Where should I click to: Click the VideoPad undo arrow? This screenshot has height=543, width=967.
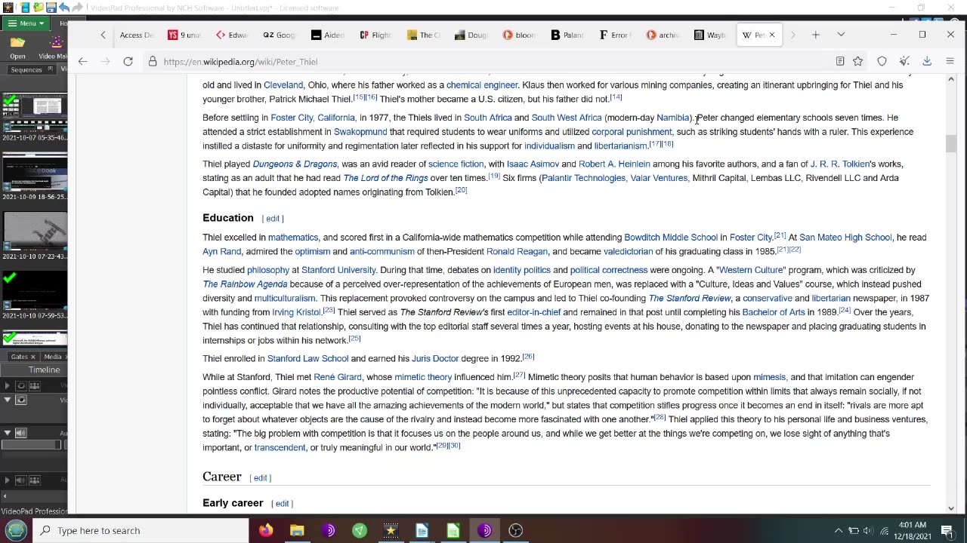[63, 8]
